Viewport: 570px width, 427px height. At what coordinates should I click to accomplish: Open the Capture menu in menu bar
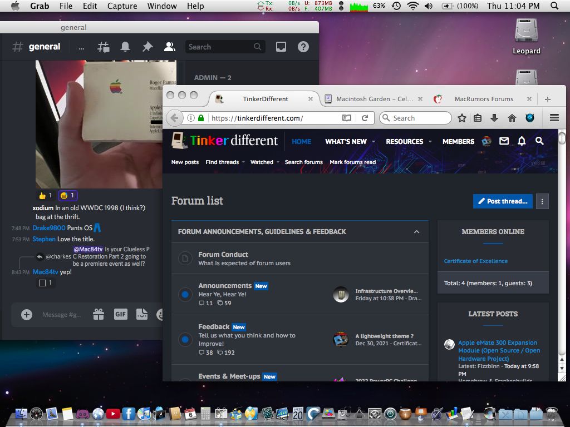click(x=122, y=6)
